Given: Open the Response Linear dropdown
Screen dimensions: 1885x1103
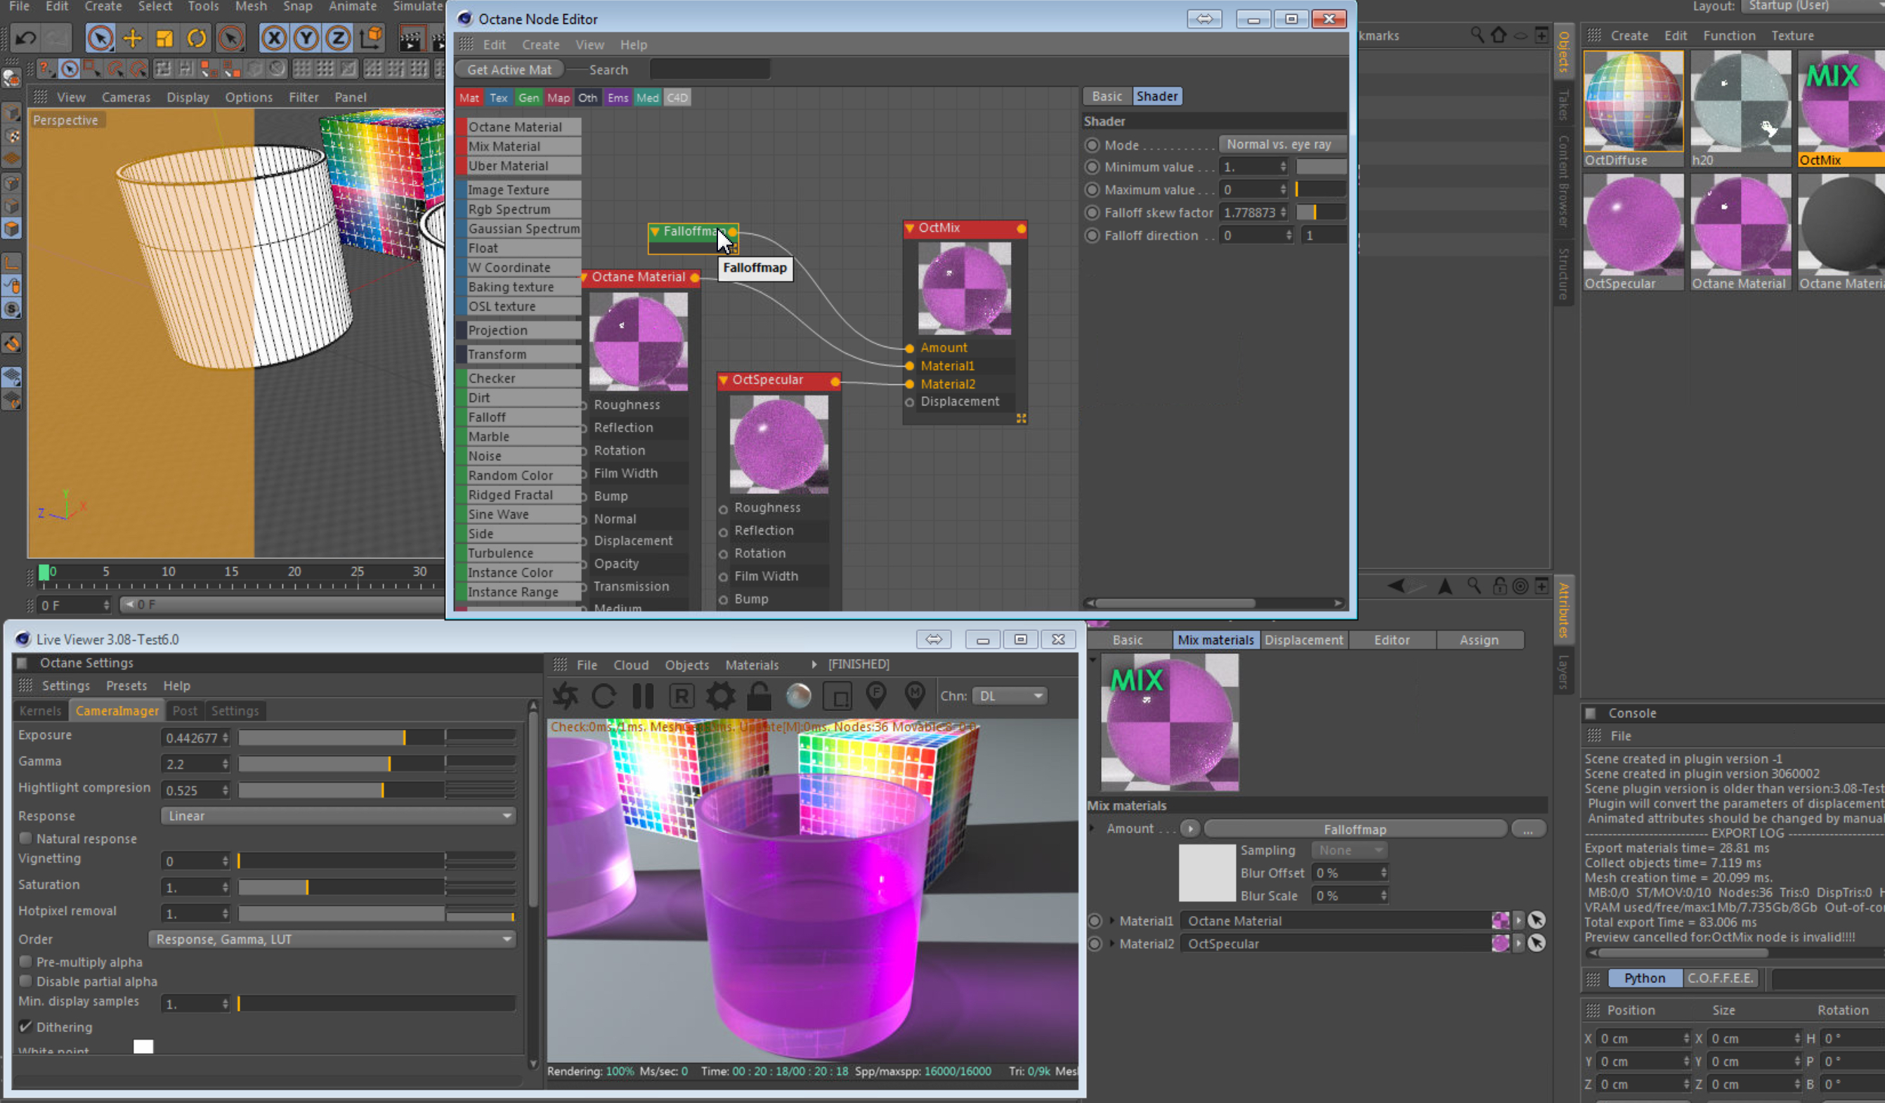Looking at the screenshot, I should pos(338,816).
